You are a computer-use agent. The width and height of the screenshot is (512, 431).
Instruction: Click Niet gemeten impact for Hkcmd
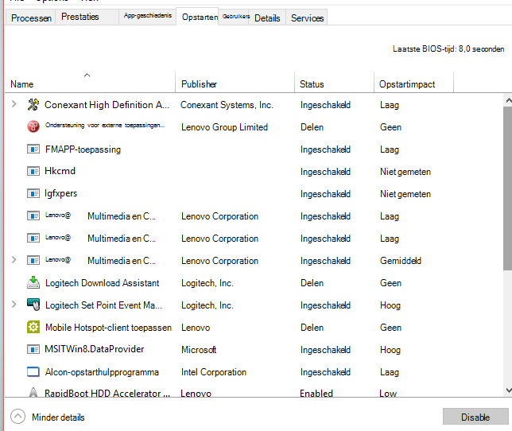405,172
